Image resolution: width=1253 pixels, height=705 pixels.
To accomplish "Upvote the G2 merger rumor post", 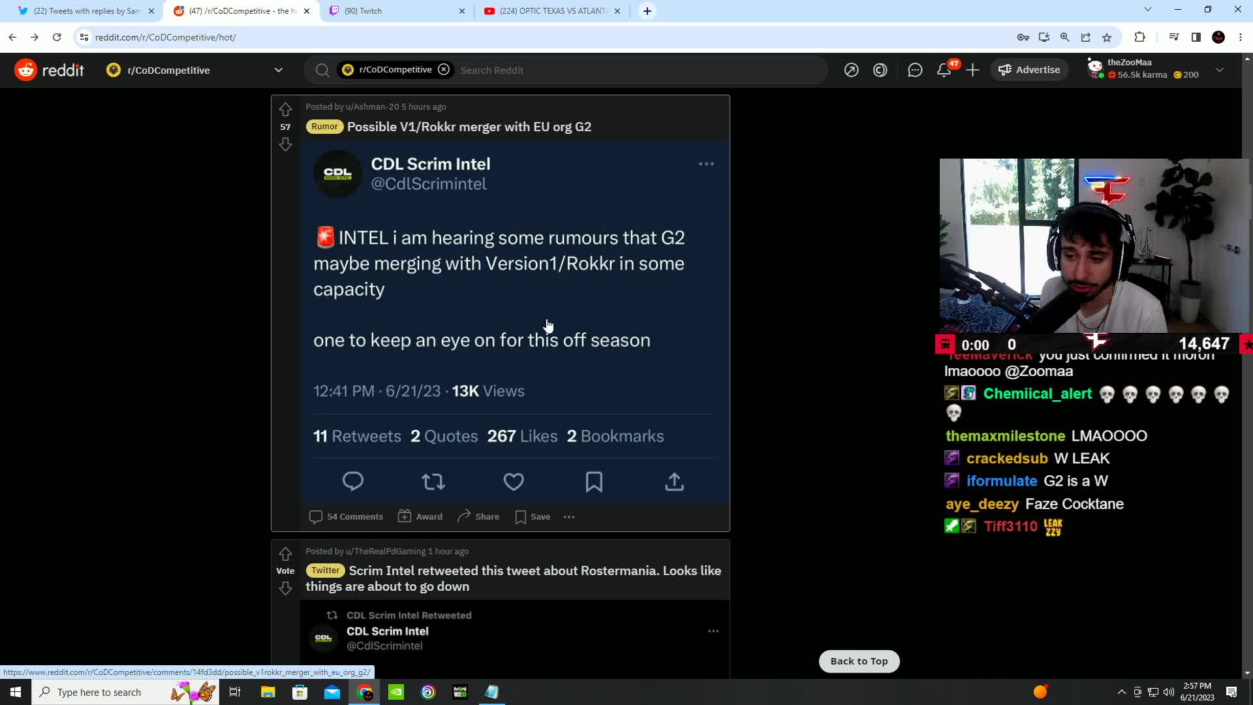I will tap(285, 109).
